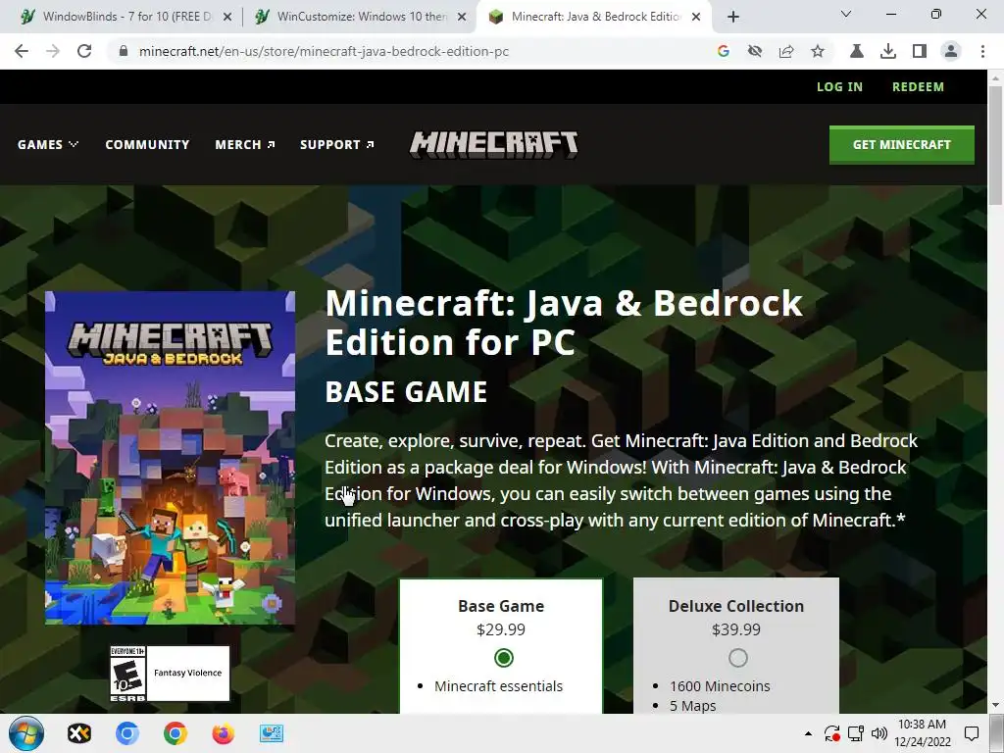
Task: Toggle the browser side panel icon
Action: tap(920, 51)
